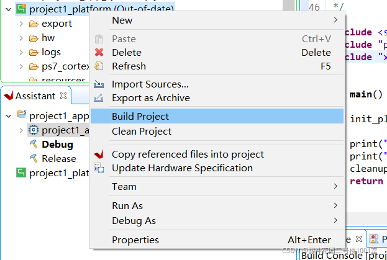Click the Import Sources icon
The width and height of the screenshot is (387, 260).
click(x=99, y=84)
